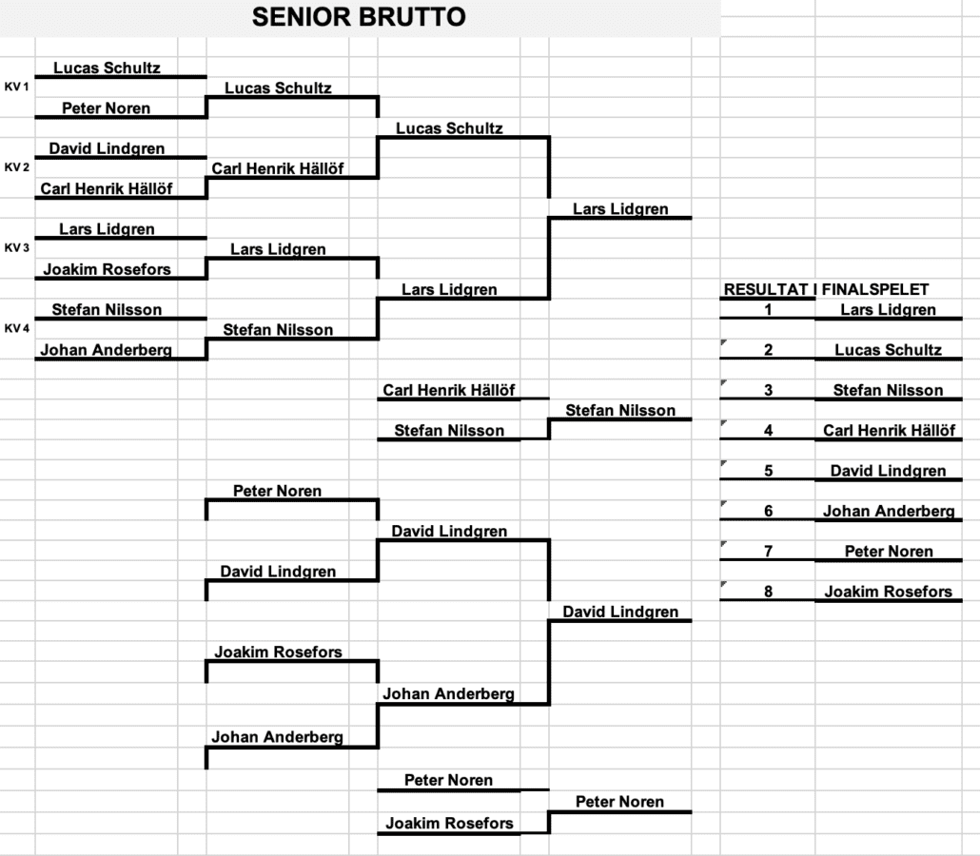Click David Lindgren beside rank 5

[888, 471]
